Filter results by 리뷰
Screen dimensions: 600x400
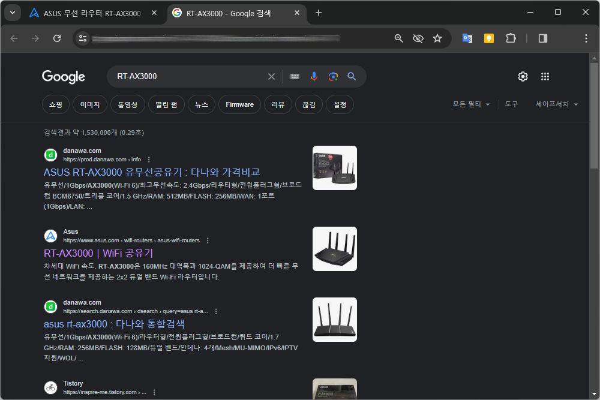point(278,104)
